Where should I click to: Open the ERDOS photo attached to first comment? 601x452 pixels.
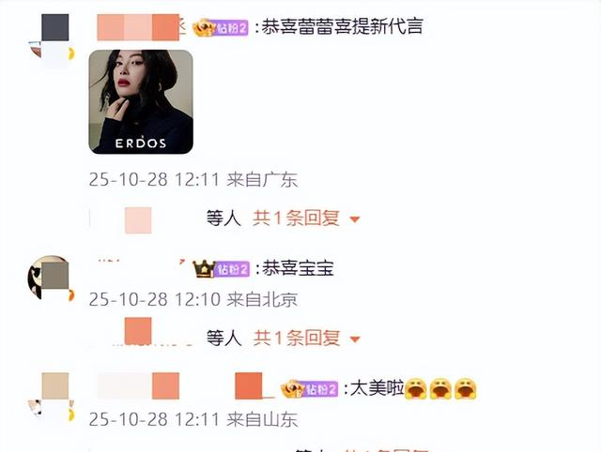point(141,102)
